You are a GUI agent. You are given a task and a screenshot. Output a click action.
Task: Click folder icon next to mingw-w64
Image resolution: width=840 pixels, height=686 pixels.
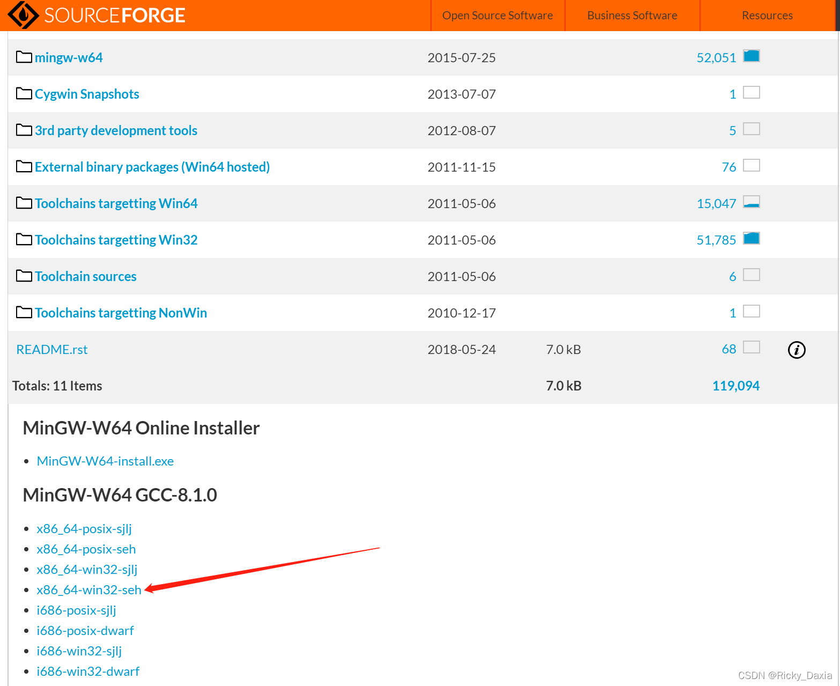coord(24,57)
